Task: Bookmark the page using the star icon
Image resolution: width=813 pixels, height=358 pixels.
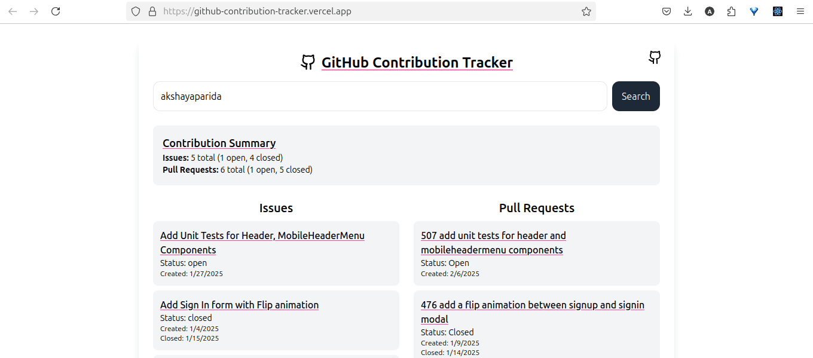Action: (586, 11)
